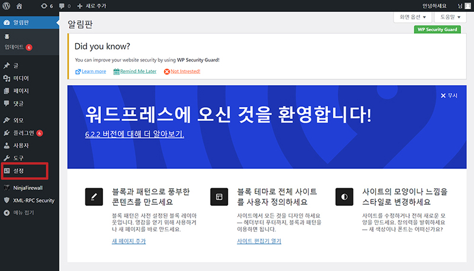The width and height of the screenshot is (474, 271).
Task: Click the pushpin icon for posts
Action: [7, 66]
